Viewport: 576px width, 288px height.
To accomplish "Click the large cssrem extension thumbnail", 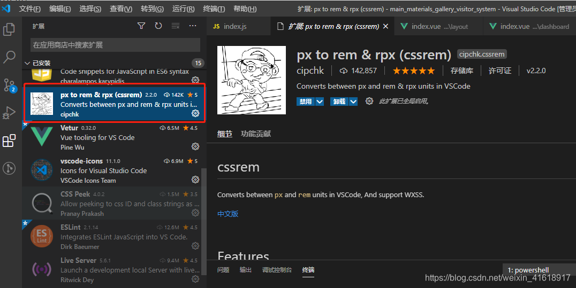I will click(x=252, y=80).
